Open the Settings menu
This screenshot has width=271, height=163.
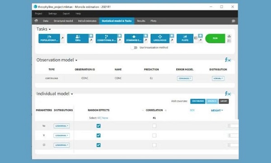coord(52,14)
